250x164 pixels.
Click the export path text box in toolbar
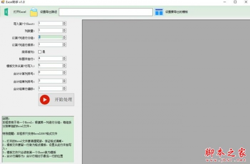click(x=106, y=12)
